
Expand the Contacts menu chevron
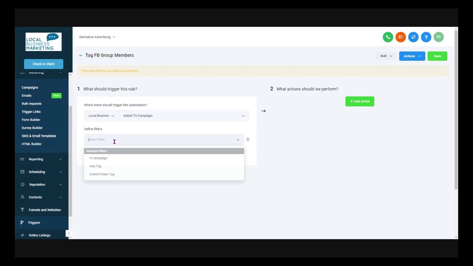click(x=60, y=197)
